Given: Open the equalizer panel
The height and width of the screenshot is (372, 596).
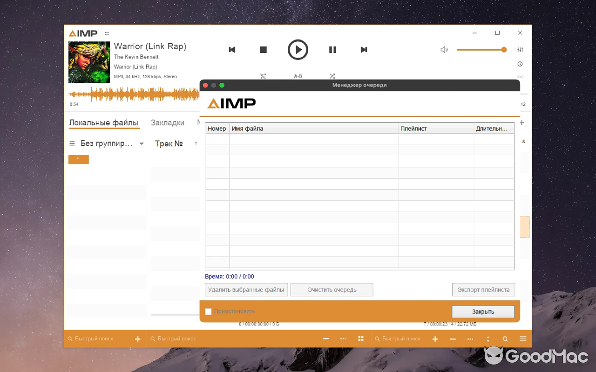Looking at the screenshot, I should coord(520,49).
